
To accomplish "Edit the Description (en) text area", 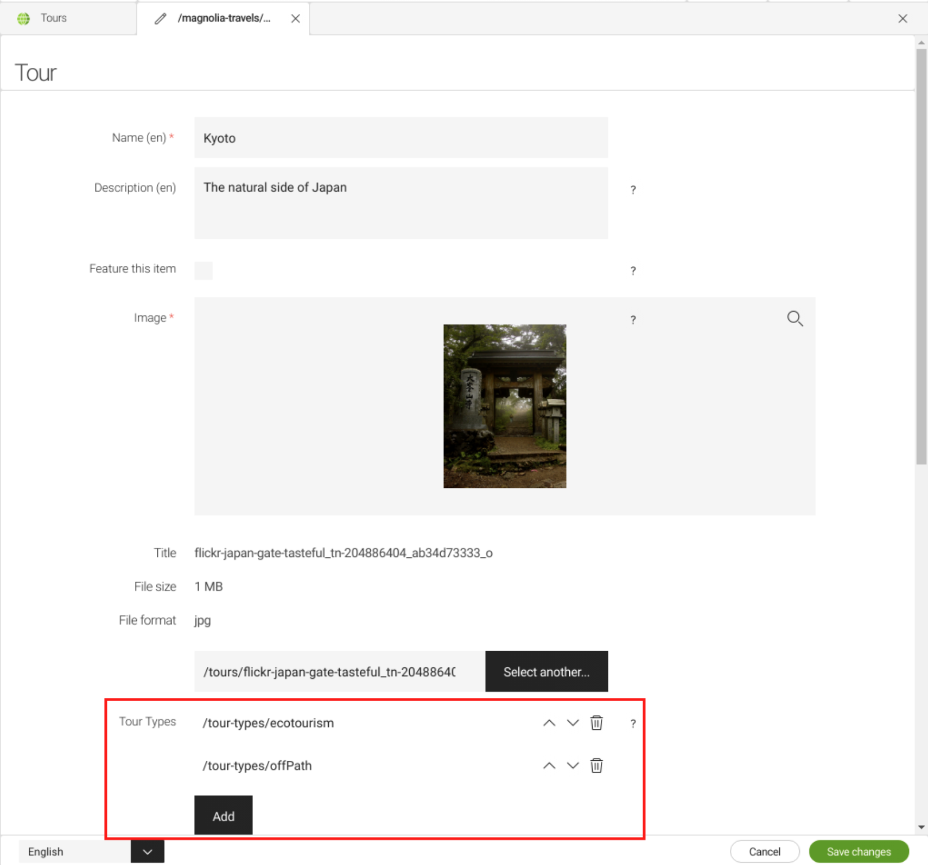I will (401, 202).
